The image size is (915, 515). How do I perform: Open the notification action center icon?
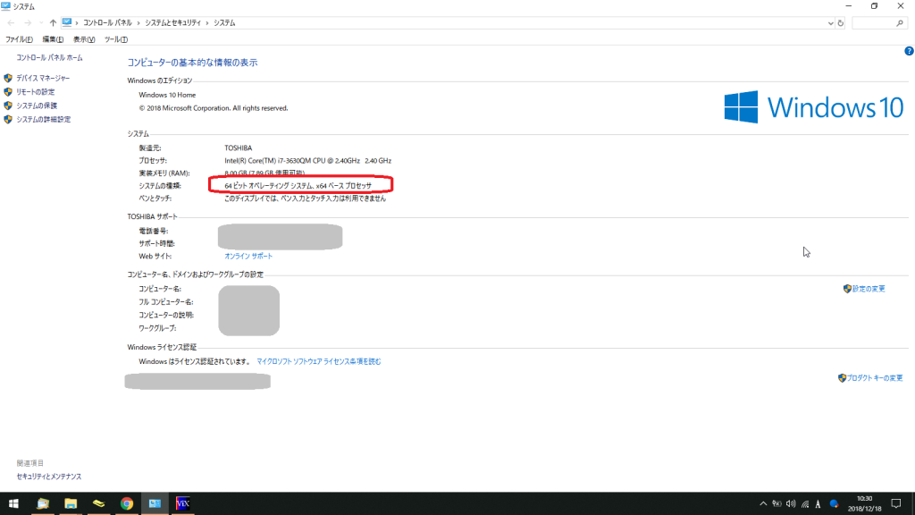pyautogui.click(x=895, y=503)
